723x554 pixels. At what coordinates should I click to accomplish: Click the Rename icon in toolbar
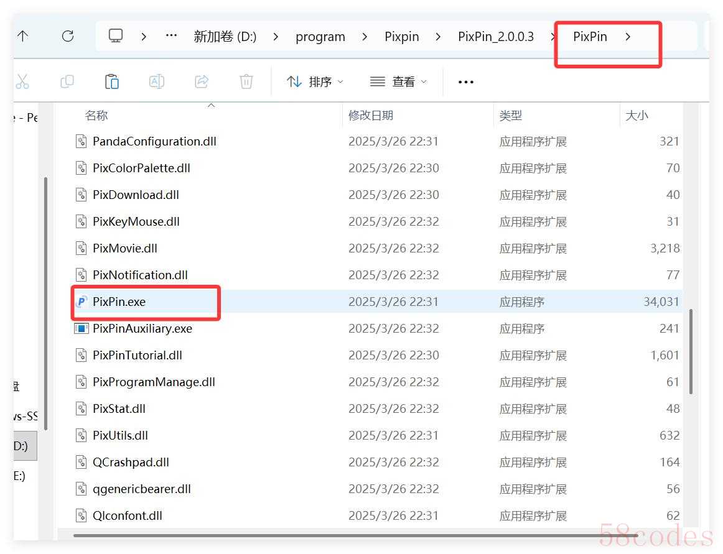click(x=157, y=81)
